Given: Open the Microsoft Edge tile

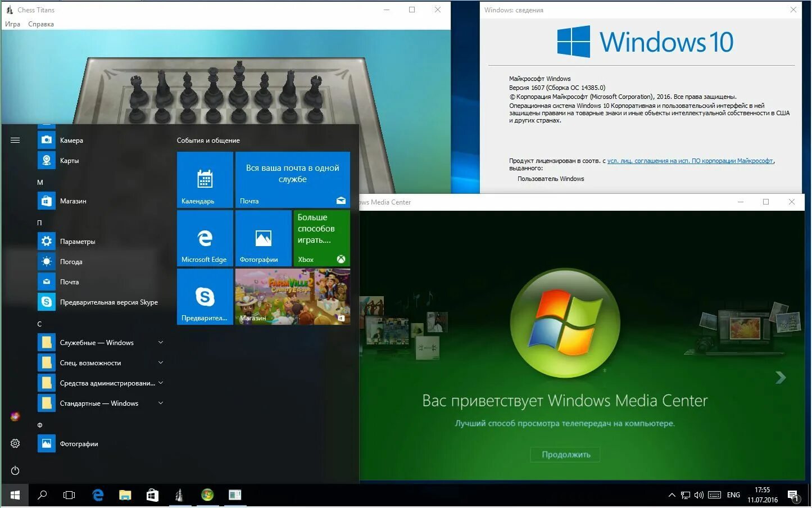Looking at the screenshot, I should coord(205,238).
